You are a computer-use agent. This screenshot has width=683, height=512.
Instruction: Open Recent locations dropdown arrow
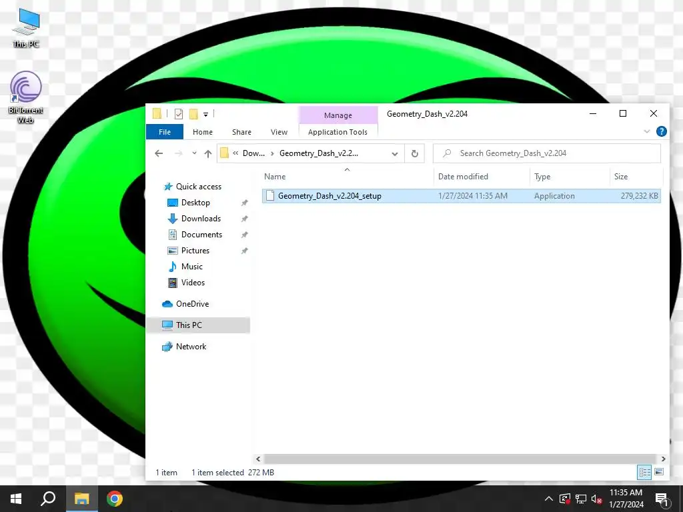tap(194, 153)
